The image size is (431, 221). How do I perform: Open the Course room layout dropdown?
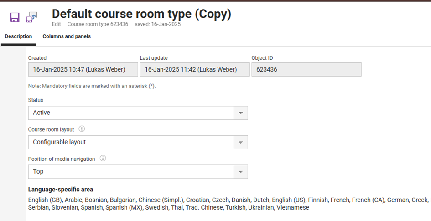point(240,143)
